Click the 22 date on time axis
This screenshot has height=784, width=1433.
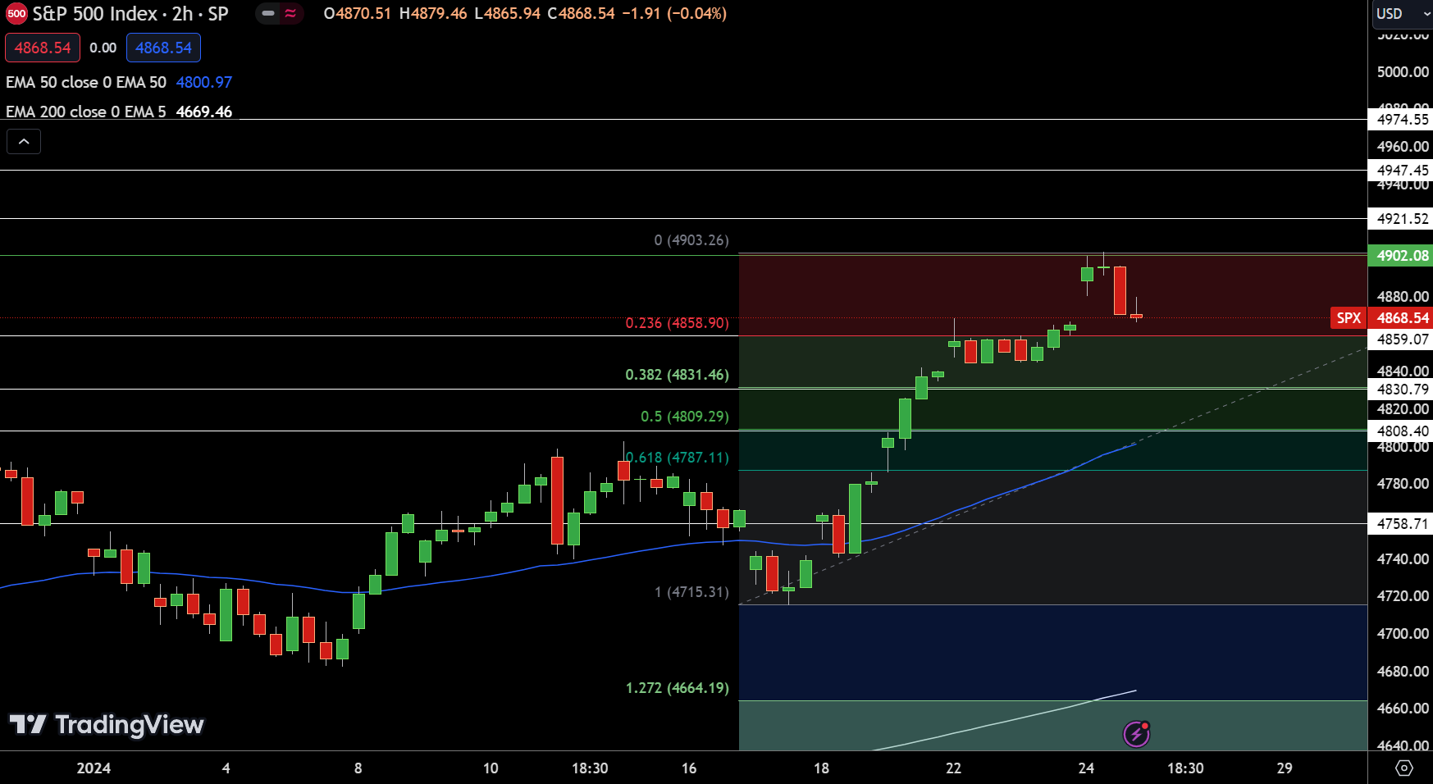(x=953, y=768)
